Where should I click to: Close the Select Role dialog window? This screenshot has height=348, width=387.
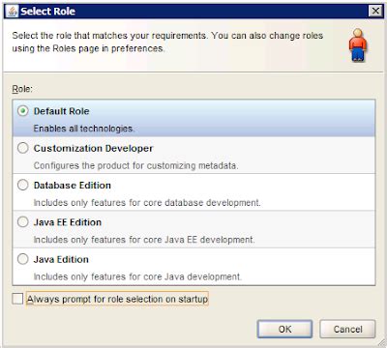tap(375, 11)
